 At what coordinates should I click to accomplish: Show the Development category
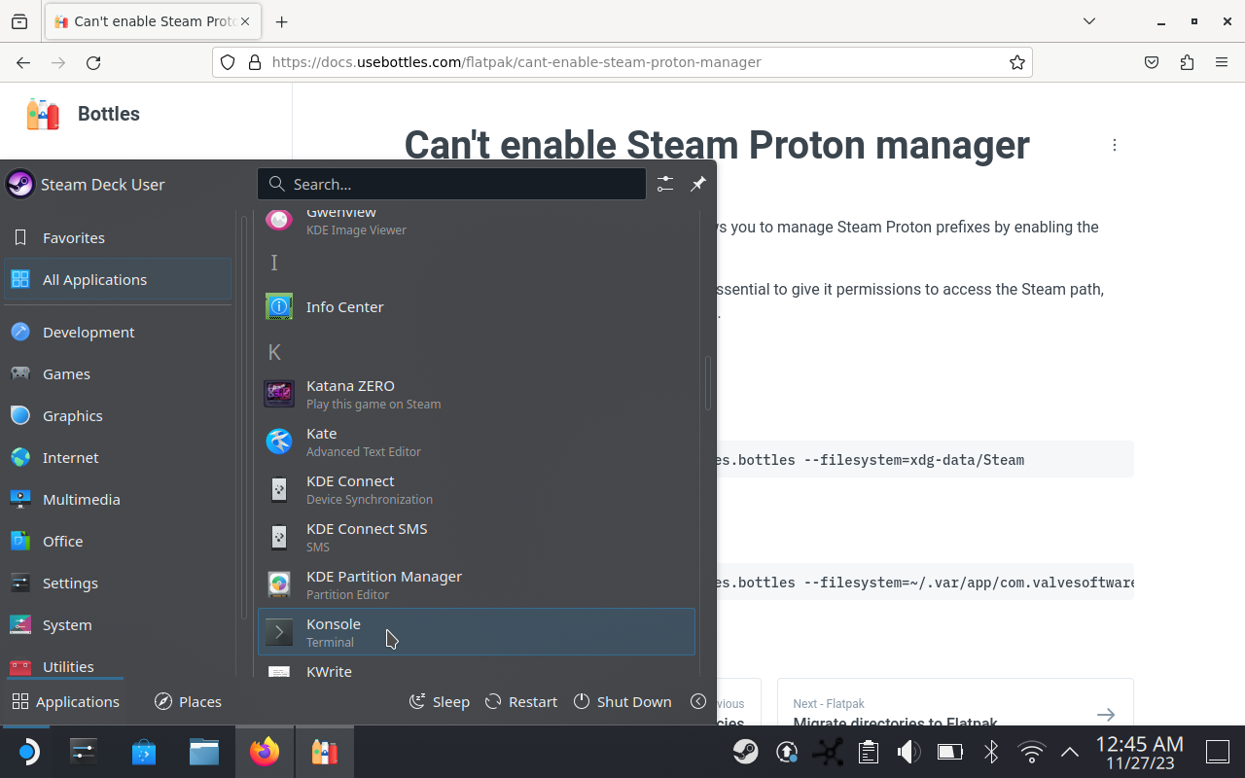tap(118, 332)
